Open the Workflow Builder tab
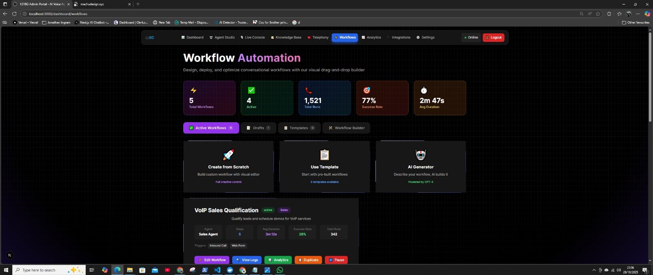 point(346,128)
